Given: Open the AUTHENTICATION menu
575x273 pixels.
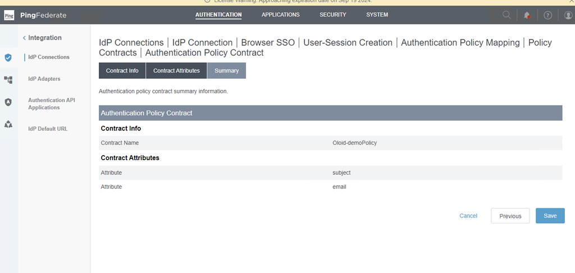Looking at the screenshot, I should (218, 15).
